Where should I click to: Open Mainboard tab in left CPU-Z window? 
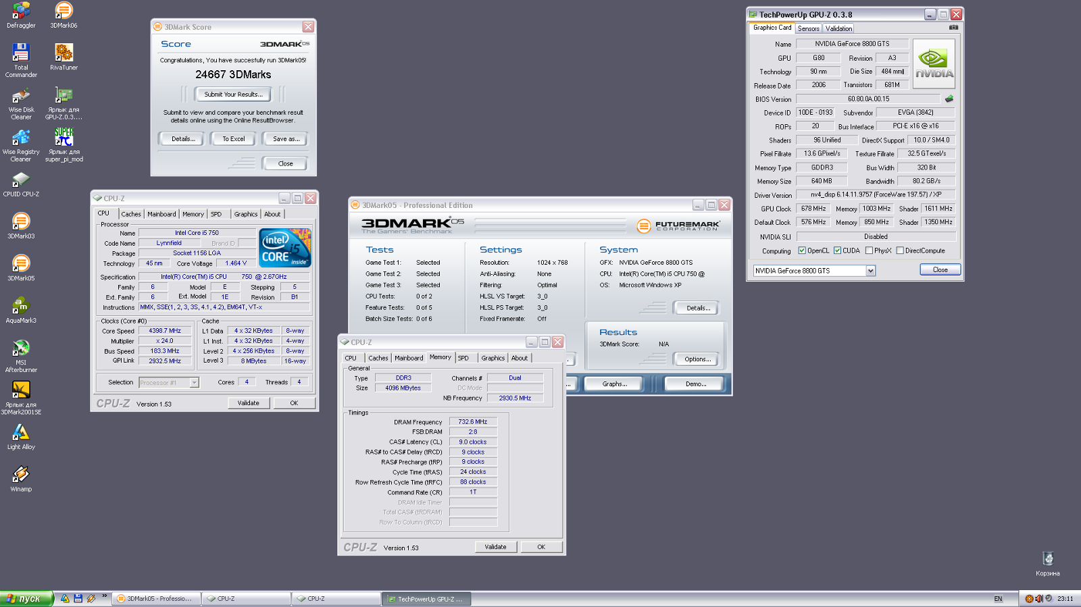click(161, 214)
